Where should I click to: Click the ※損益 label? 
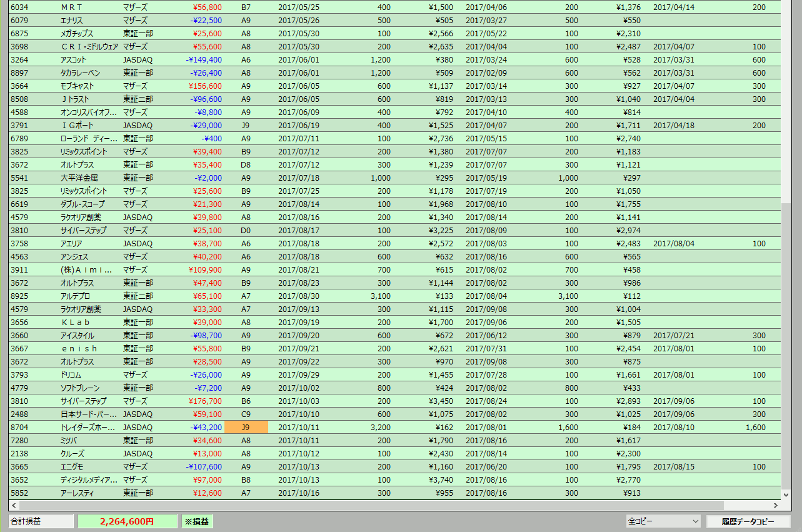(197, 521)
